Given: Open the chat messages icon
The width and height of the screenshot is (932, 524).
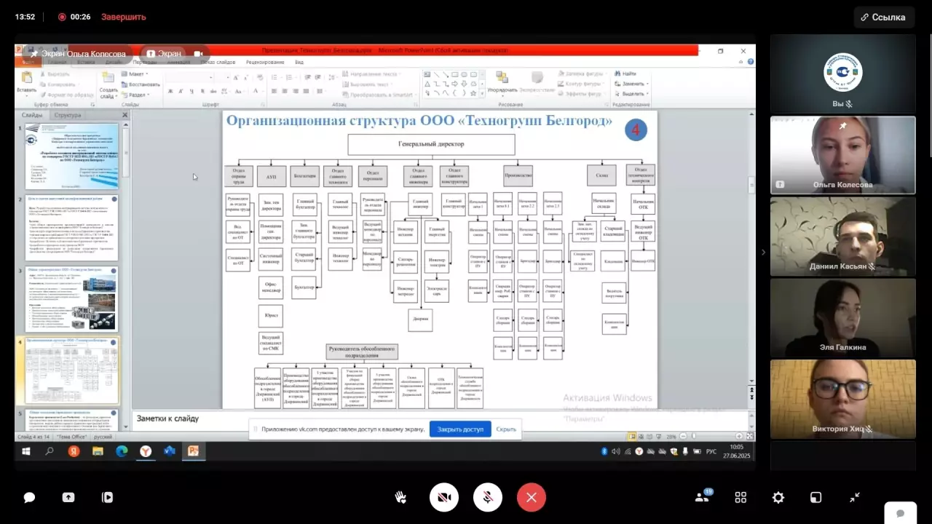Looking at the screenshot, I should point(29,498).
